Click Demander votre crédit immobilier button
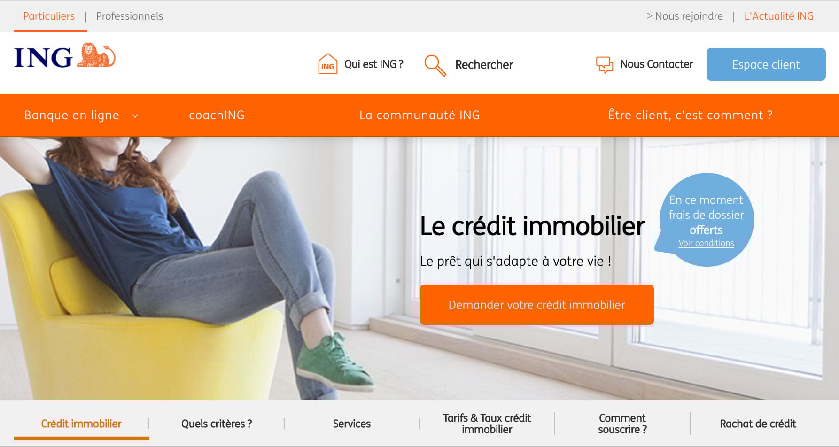Image resolution: width=839 pixels, height=447 pixels. click(x=536, y=305)
